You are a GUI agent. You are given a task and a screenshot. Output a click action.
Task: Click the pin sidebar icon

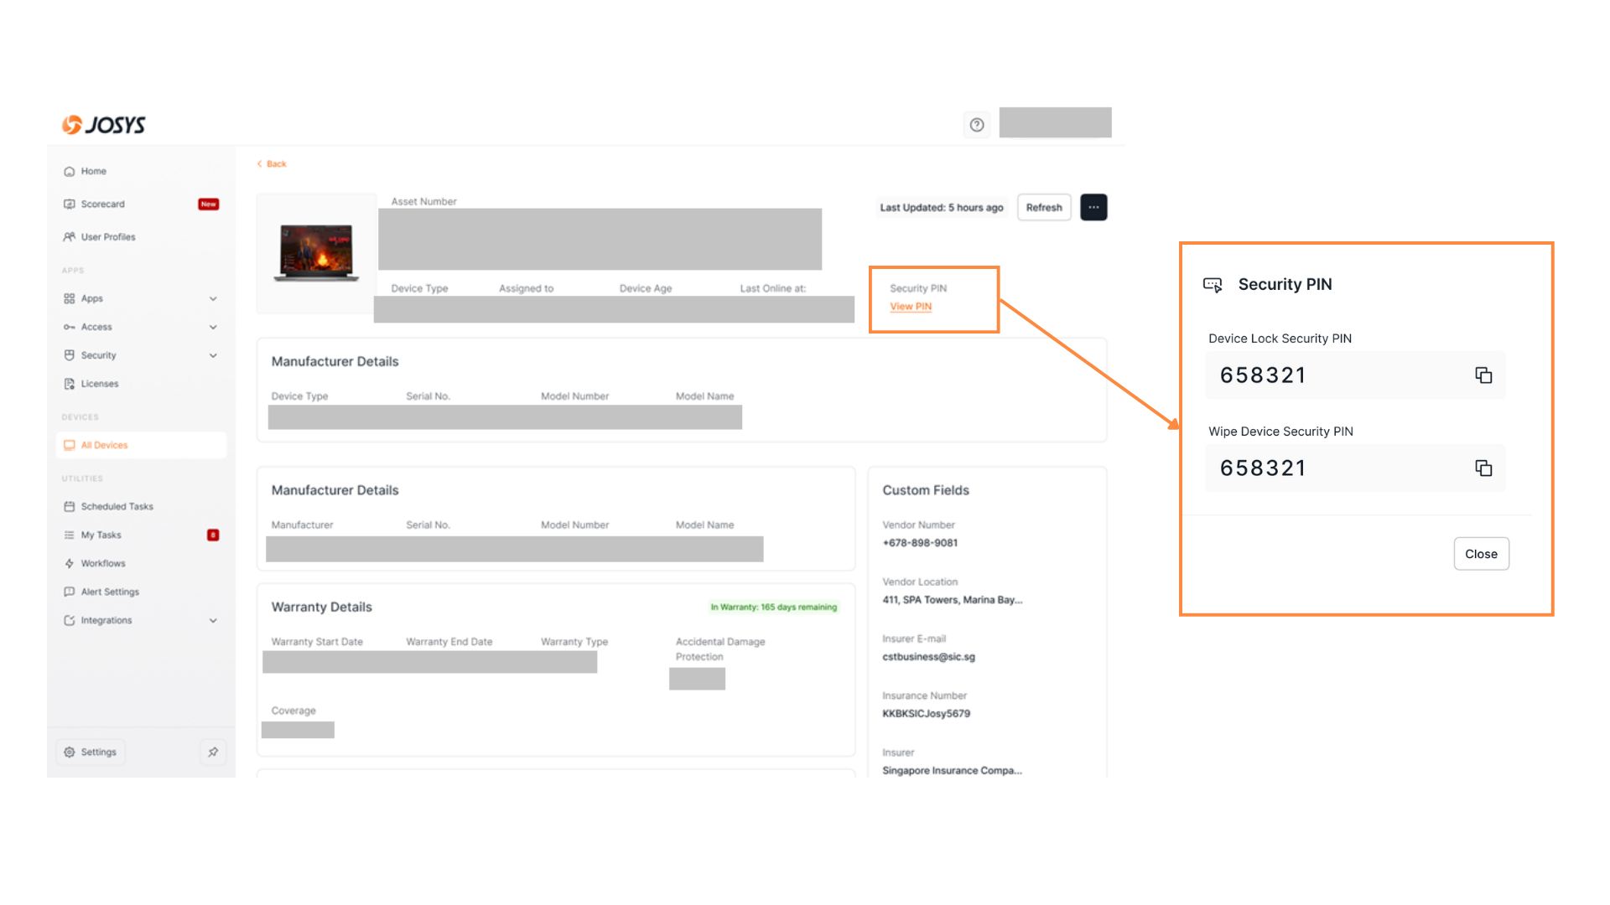coord(213,752)
